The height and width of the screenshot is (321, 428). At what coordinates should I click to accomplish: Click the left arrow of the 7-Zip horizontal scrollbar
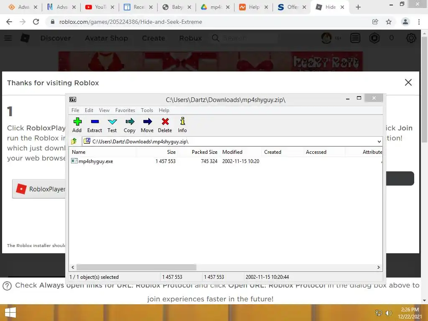click(x=73, y=267)
